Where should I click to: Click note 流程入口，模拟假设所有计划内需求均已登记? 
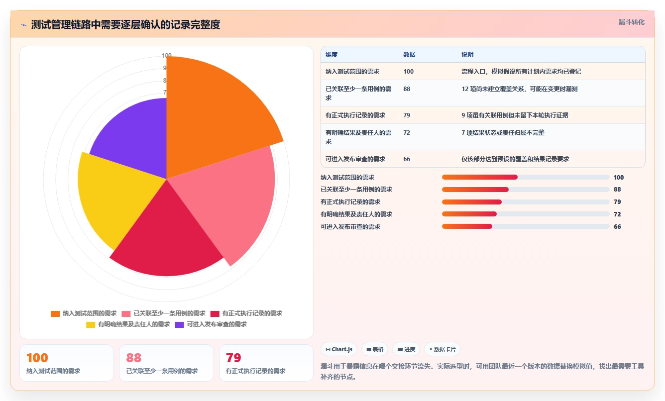[521, 72]
